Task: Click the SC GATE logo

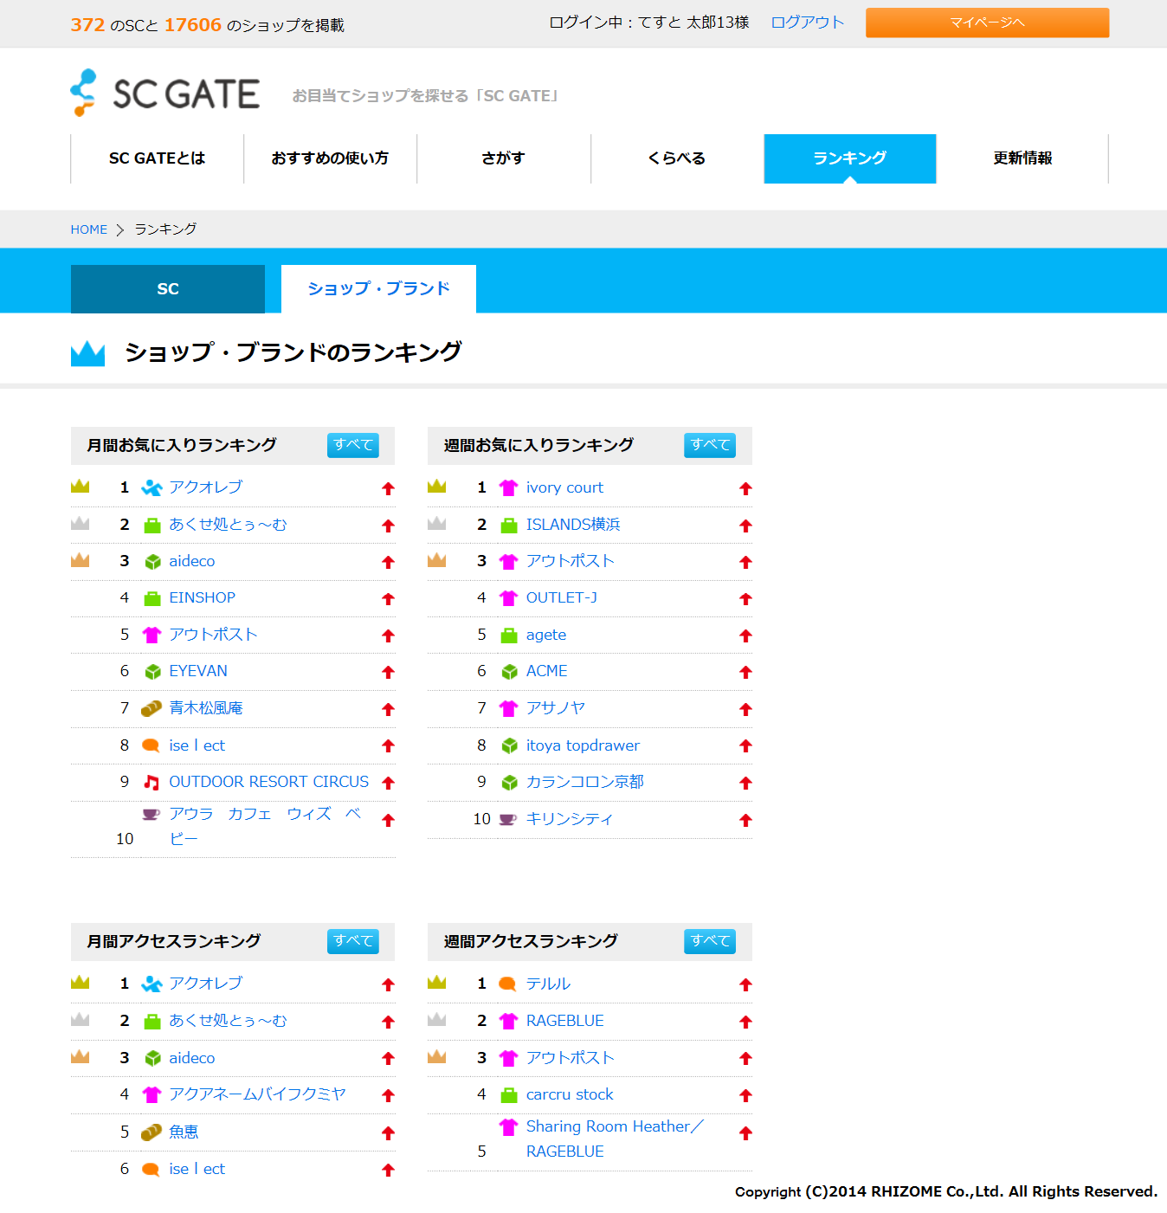Action: (164, 93)
